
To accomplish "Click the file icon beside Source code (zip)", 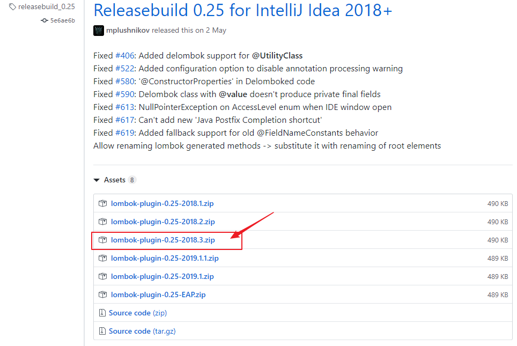I will pos(102,313).
